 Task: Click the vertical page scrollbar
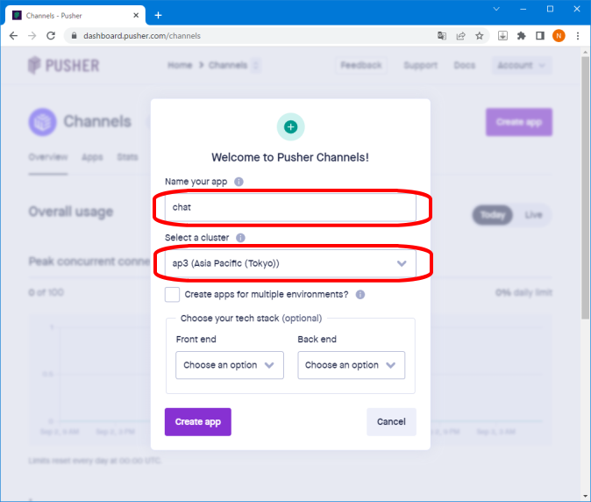(586, 188)
